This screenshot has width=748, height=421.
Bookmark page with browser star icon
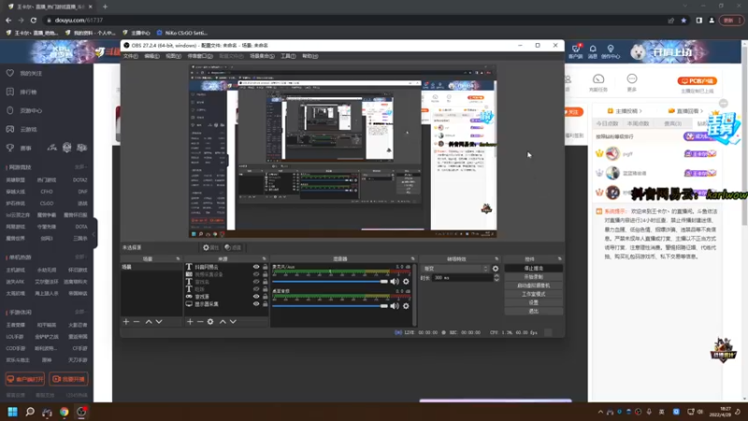coord(683,21)
